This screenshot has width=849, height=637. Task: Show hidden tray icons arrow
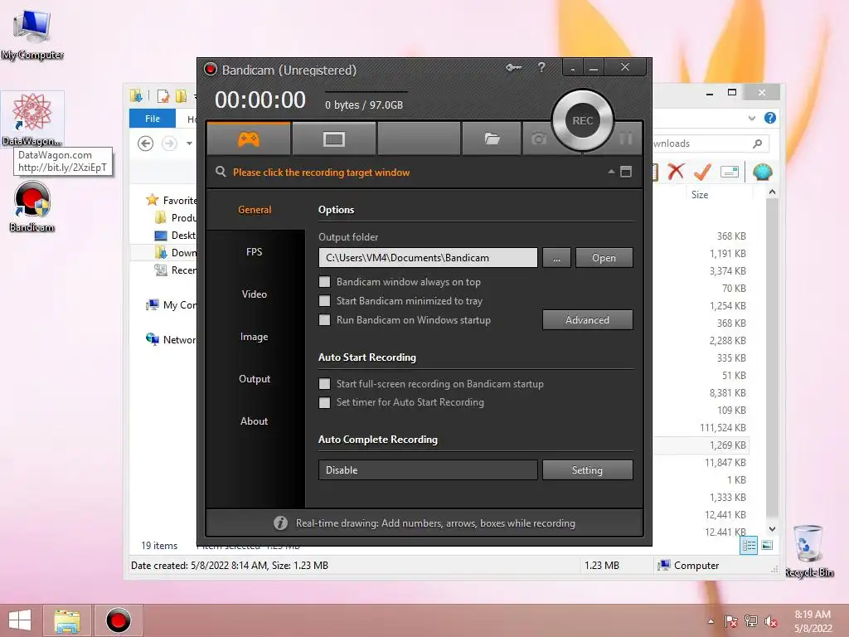(711, 621)
